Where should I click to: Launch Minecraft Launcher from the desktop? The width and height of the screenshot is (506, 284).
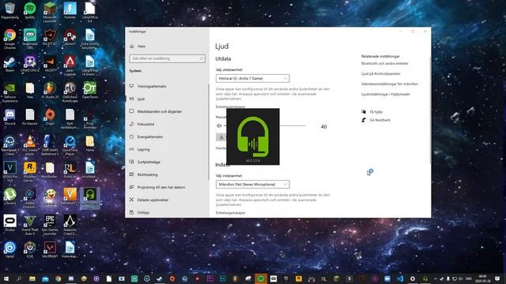[x=50, y=13]
